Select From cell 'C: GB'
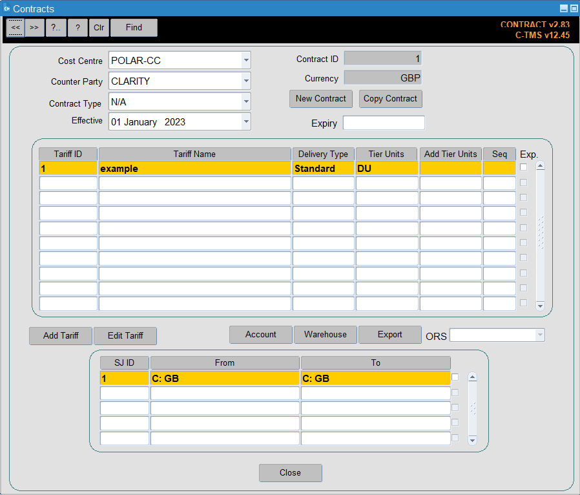 [x=225, y=378]
